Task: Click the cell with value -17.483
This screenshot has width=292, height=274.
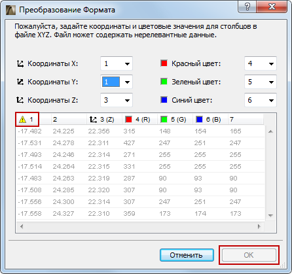Action: [x=29, y=179]
